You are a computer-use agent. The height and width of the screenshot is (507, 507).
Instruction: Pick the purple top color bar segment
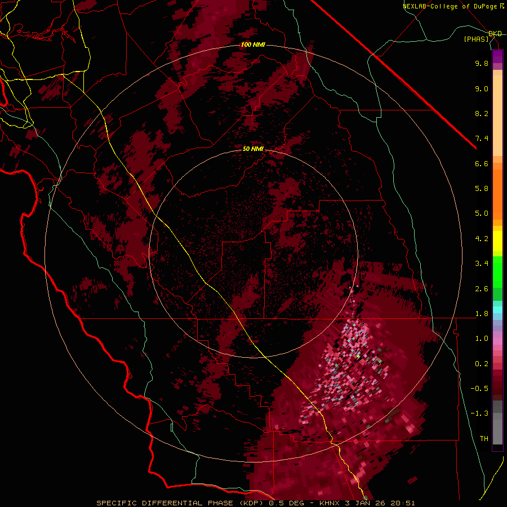click(497, 56)
